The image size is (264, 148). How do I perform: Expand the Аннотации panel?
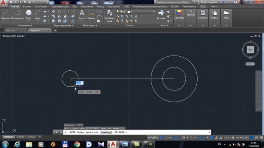[x=90, y=25]
